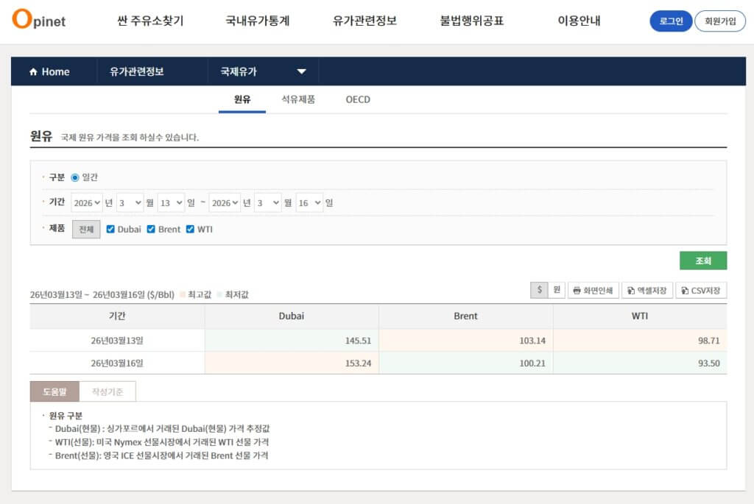Screen dimensions: 754x504
Task: Expand the 국제유가 breadcrumb menu arrow
Action: click(302, 71)
